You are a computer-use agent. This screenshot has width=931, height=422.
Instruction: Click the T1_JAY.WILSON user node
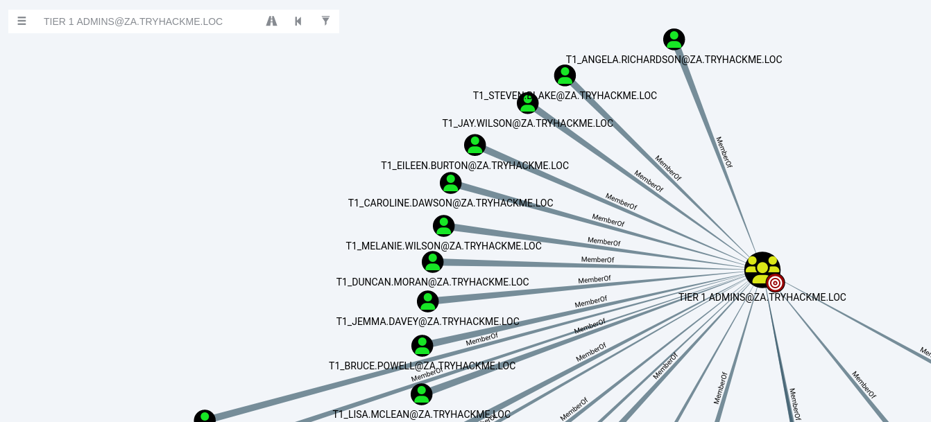click(528, 103)
